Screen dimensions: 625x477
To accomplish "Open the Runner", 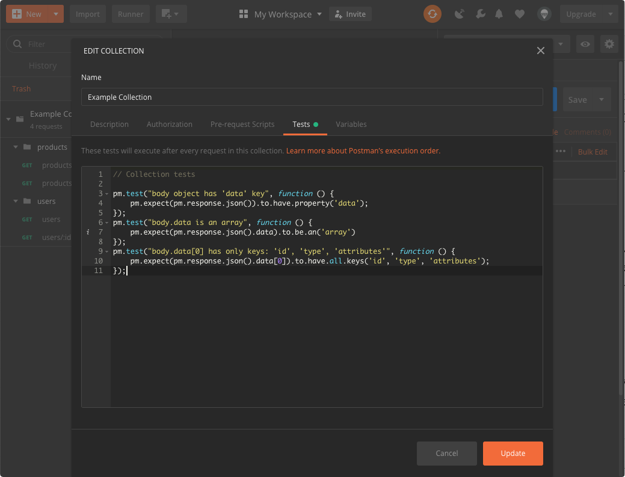I will (131, 14).
